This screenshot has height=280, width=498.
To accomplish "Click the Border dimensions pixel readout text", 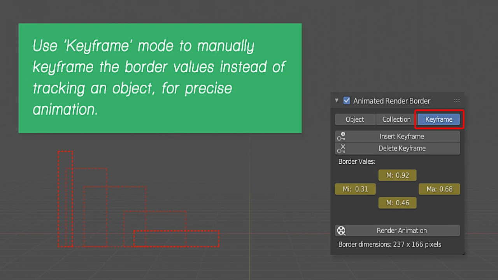I will click(389, 245).
